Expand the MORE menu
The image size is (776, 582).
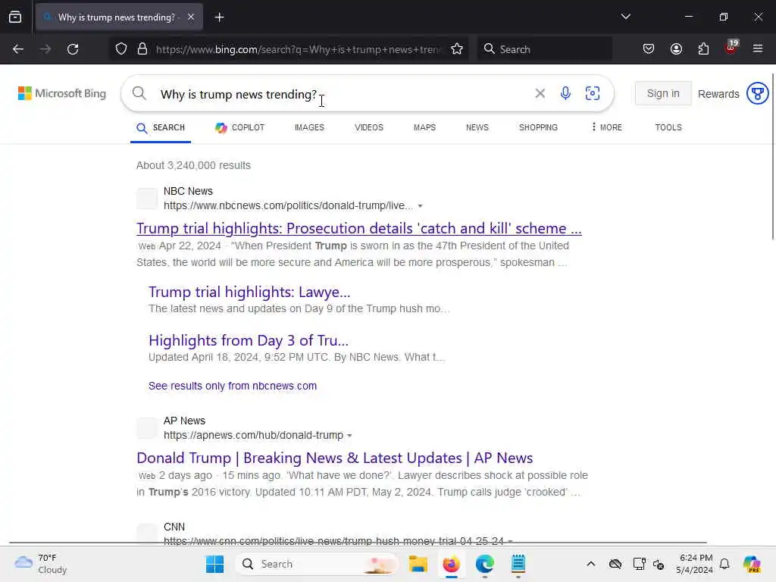click(607, 127)
